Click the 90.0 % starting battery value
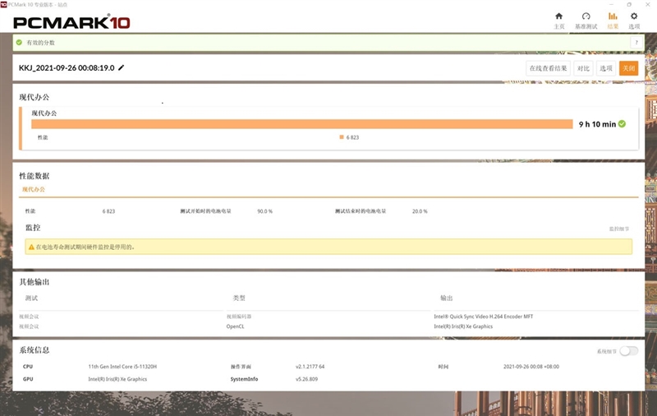 (264, 211)
